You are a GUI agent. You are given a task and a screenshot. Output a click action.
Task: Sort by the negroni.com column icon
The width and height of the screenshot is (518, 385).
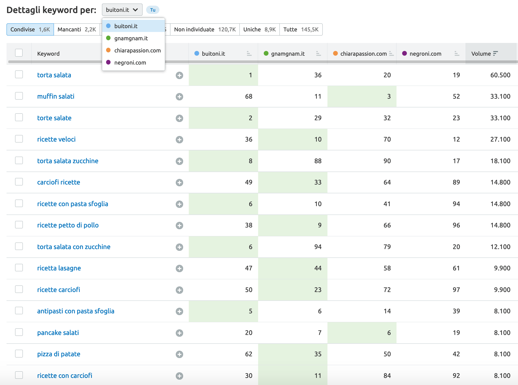tap(457, 54)
